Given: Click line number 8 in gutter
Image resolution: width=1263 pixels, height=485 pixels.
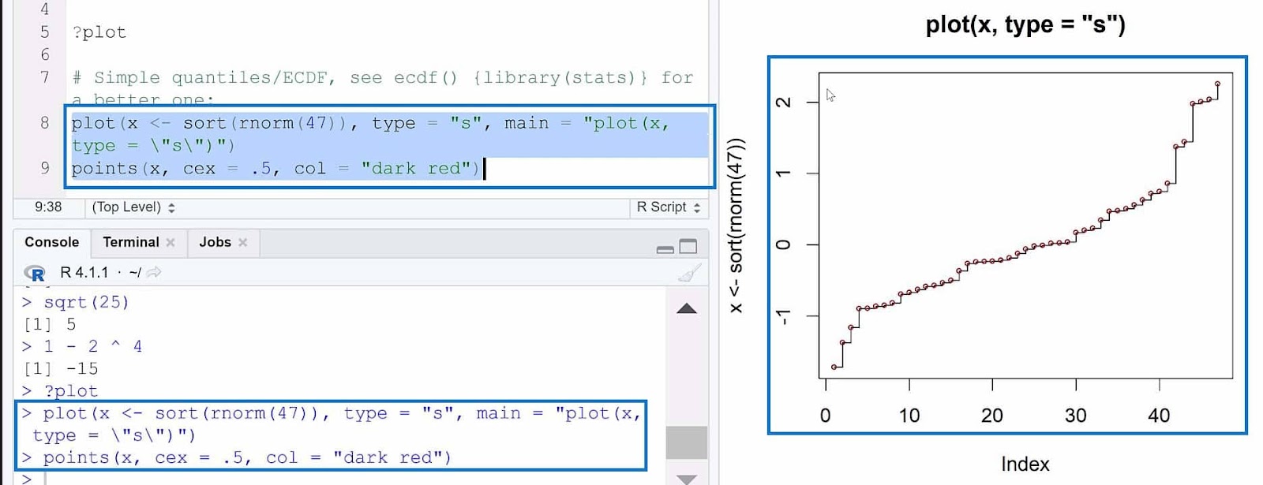Looking at the screenshot, I should pyautogui.click(x=45, y=122).
